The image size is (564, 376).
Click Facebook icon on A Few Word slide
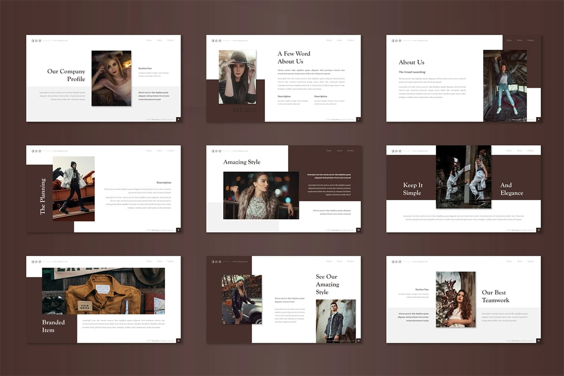(213, 40)
